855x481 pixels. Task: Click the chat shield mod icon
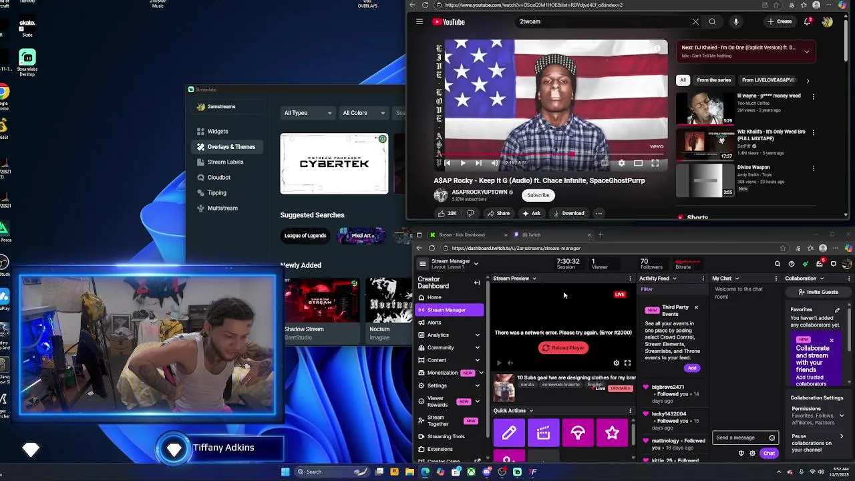click(741, 454)
